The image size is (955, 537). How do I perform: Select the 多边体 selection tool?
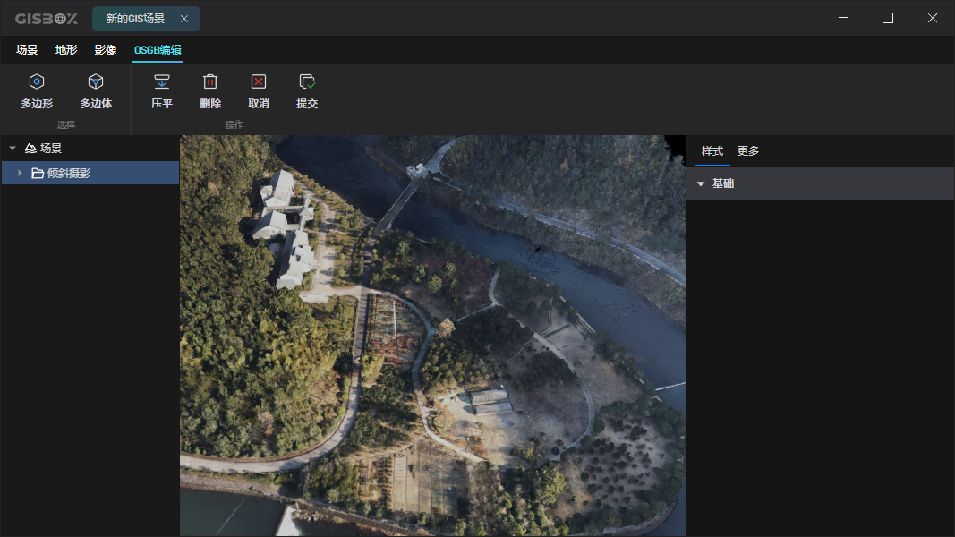coord(95,89)
